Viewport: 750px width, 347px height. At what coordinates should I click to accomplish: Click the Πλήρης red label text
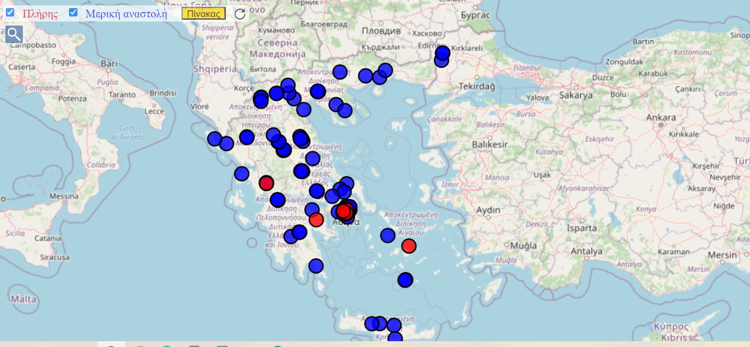pos(40,14)
